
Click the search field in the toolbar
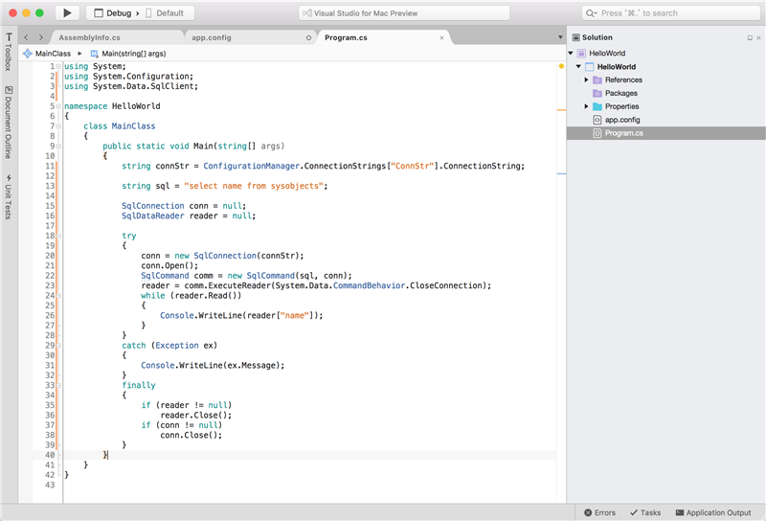coord(671,13)
